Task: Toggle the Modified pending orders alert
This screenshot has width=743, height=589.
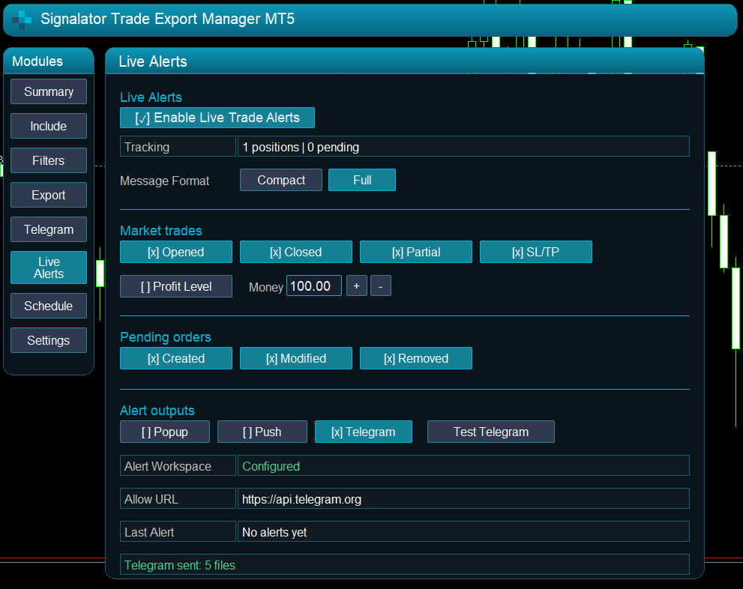Action: (295, 358)
